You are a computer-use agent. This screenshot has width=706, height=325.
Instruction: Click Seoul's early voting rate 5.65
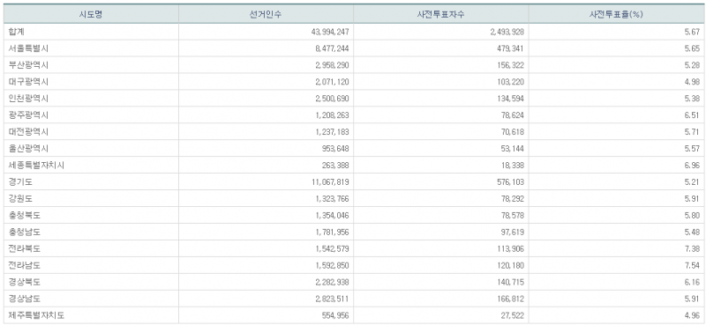coord(692,48)
